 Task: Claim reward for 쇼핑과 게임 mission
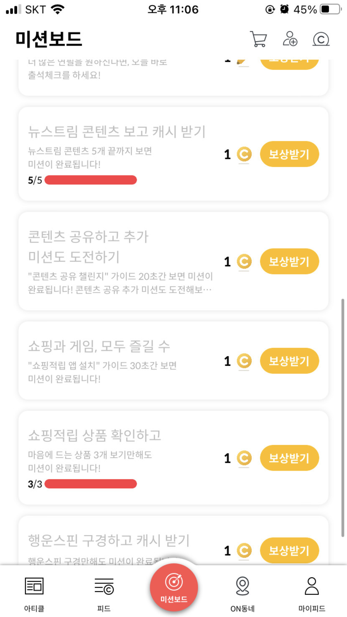(289, 361)
